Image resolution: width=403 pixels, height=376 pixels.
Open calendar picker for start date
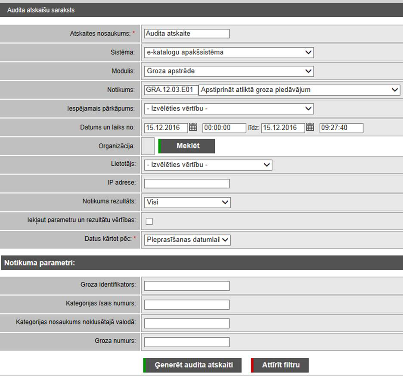(193, 127)
